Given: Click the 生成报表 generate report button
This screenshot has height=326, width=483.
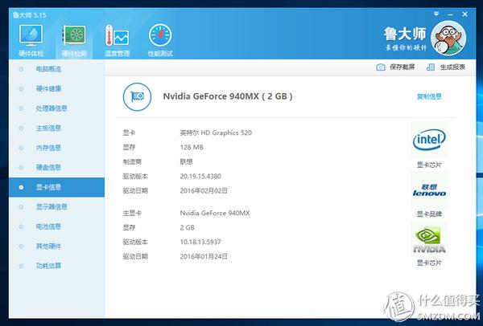Looking at the screenshot, I should (x=447, y=67).
